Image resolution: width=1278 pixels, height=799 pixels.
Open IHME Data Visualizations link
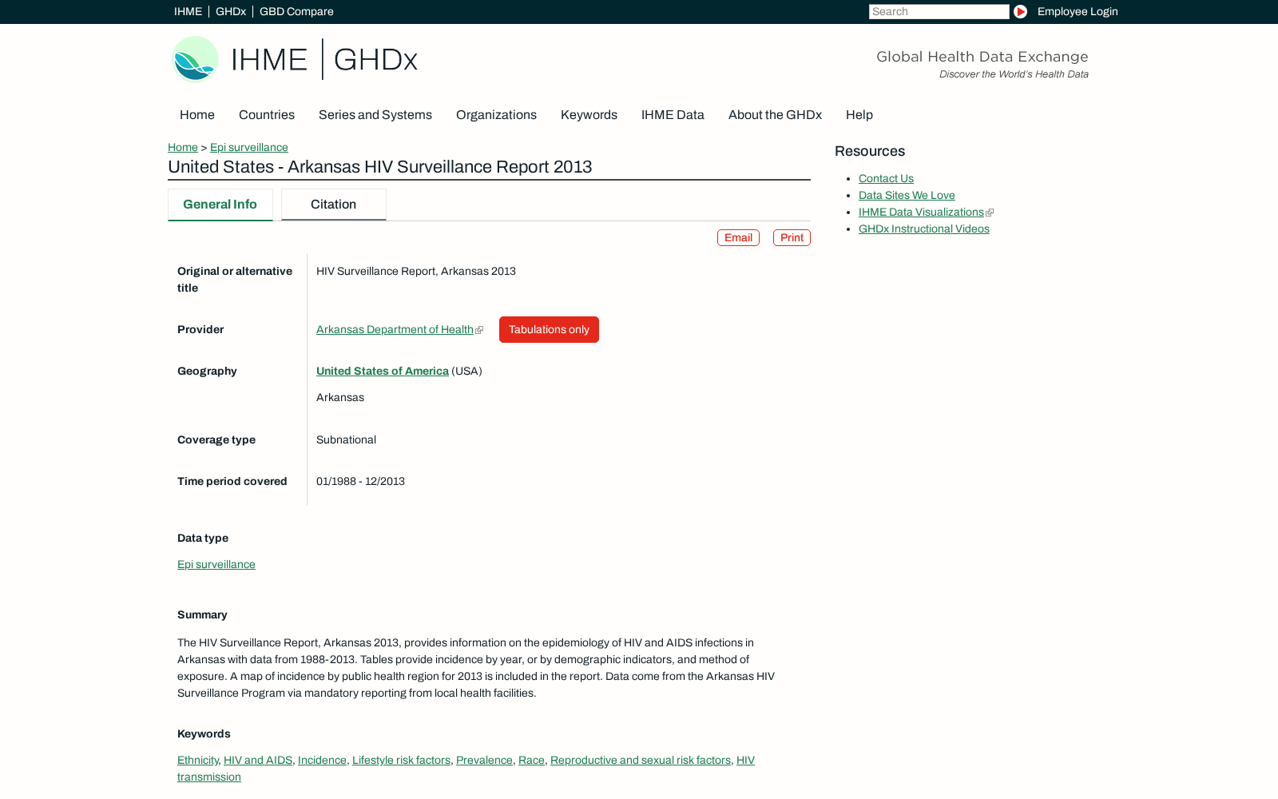[x=921, y=213]
